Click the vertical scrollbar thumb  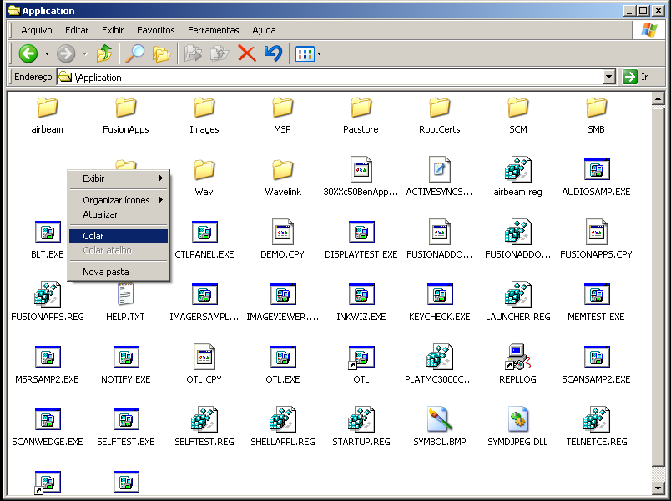click(658, 287)
